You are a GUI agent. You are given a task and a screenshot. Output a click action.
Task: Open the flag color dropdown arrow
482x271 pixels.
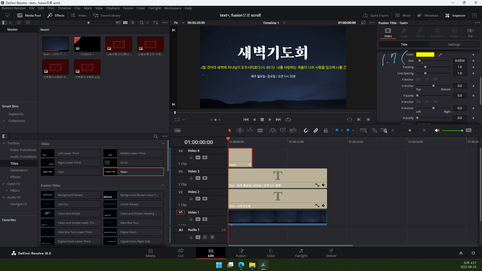click(342, 130)
